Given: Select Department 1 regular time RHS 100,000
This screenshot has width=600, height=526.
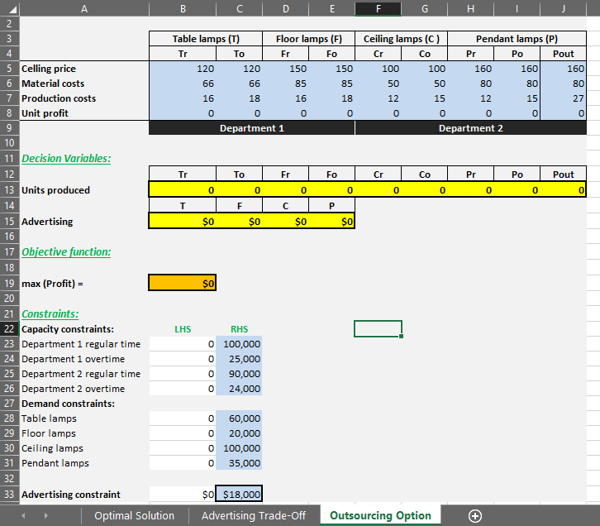Looking at the screenshot, I should [239, 344].
